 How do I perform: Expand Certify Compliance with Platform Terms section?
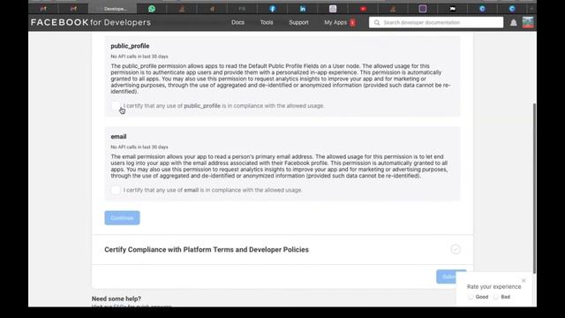tap(282, 249)
